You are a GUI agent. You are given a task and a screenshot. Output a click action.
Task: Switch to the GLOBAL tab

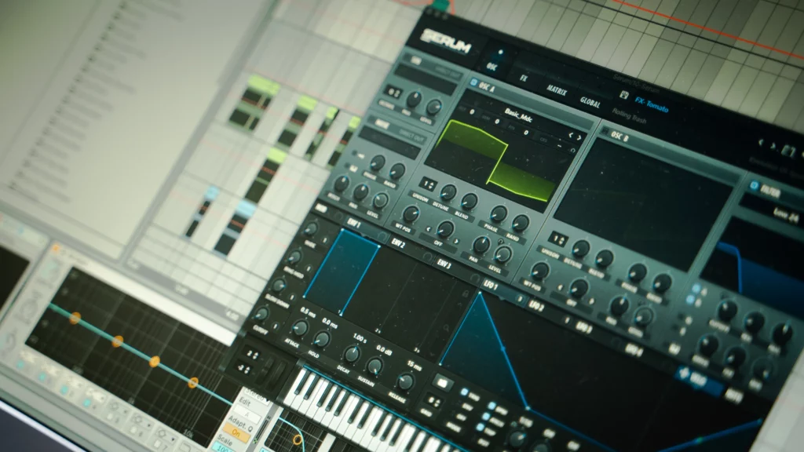pyautogui.click(x=591, y=102)
